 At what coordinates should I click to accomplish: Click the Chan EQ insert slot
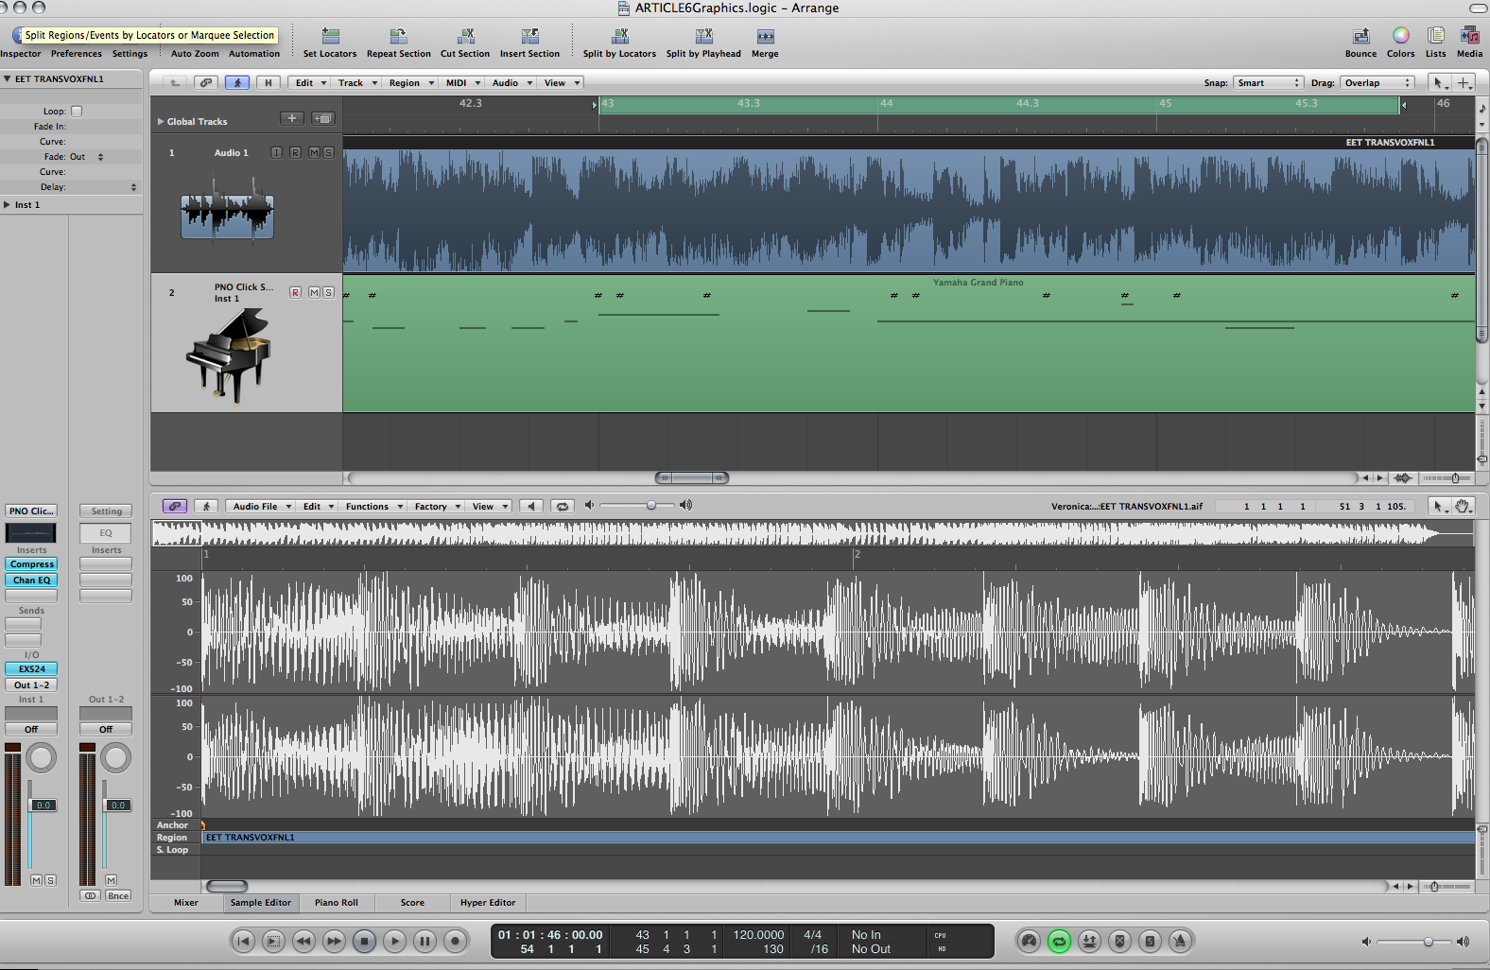[31, 580]
